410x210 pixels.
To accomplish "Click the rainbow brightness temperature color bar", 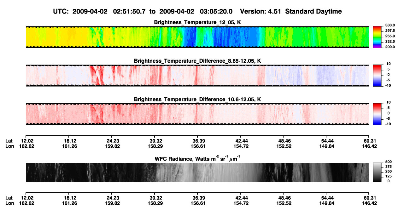I will pos(377,37).
